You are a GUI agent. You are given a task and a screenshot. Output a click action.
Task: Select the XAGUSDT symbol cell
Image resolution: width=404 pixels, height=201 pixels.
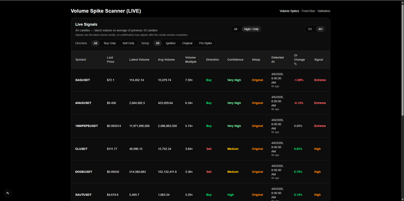(x=83, y=80)
